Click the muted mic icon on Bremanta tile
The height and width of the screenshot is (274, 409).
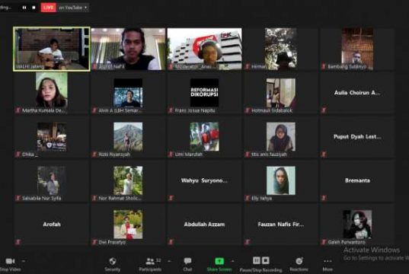[x=324, y=198]
